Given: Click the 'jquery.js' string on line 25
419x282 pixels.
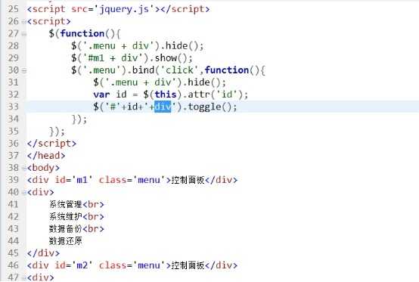Looking at the screenshot, I should point(124,9).
